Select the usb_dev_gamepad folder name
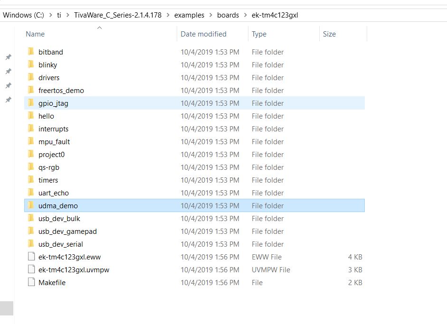This screenshot has width=447, height=324. pyautogui.click(x=67, y=231)
